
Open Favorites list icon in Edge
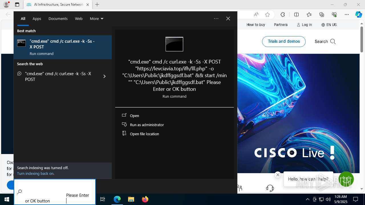[x=309, y=15]
